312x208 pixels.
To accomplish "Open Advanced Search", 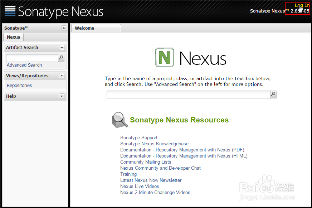I will (x=24, y=65).
